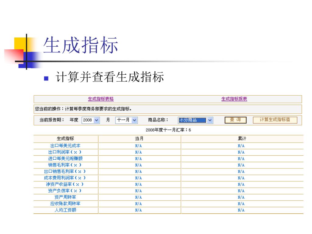Click the 2008年度十一月汇率：6 text
Image resolution: width=312 pixels, height=234 pixels.
(168, 130)
